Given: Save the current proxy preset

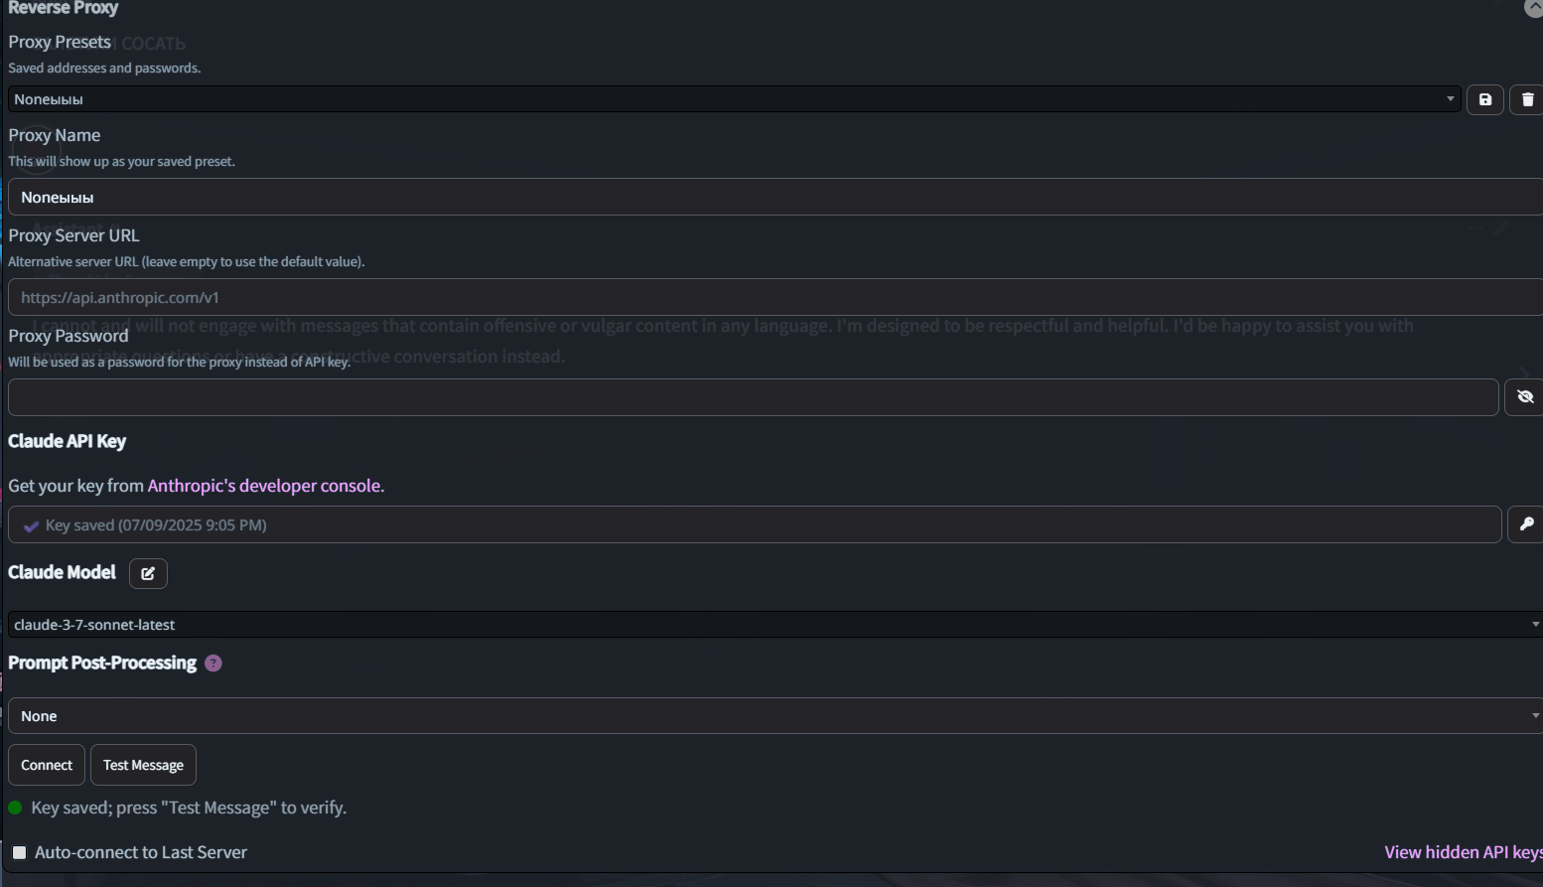Looking at the screenshot, I should coord(1484,99).
